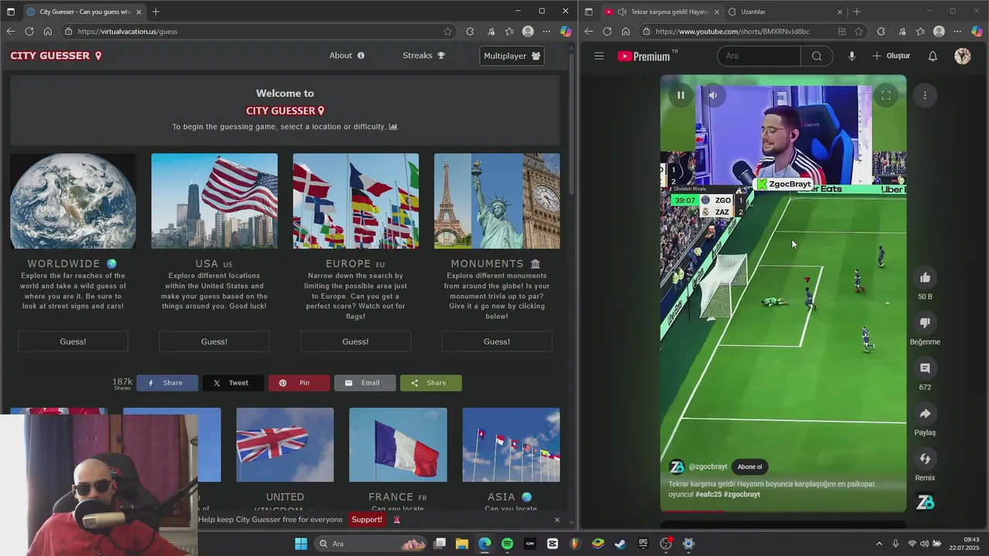Select the City Guesser browser tab
The height and width of the screenshot is (556, 989).
[83, 12]
